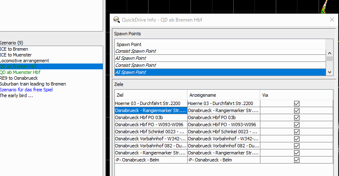Viewport: 339px width, 176px height.
Task: Toggle Via checkbox for -P- Osnabrueck - Belm
Action: click(x=297, y=160)
